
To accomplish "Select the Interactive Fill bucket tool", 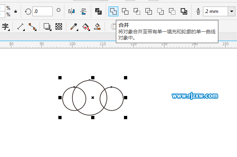I will [x=86, y=27].
